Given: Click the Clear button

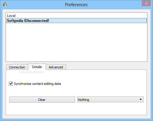Looking at the screenshot, I should point(42,100).
